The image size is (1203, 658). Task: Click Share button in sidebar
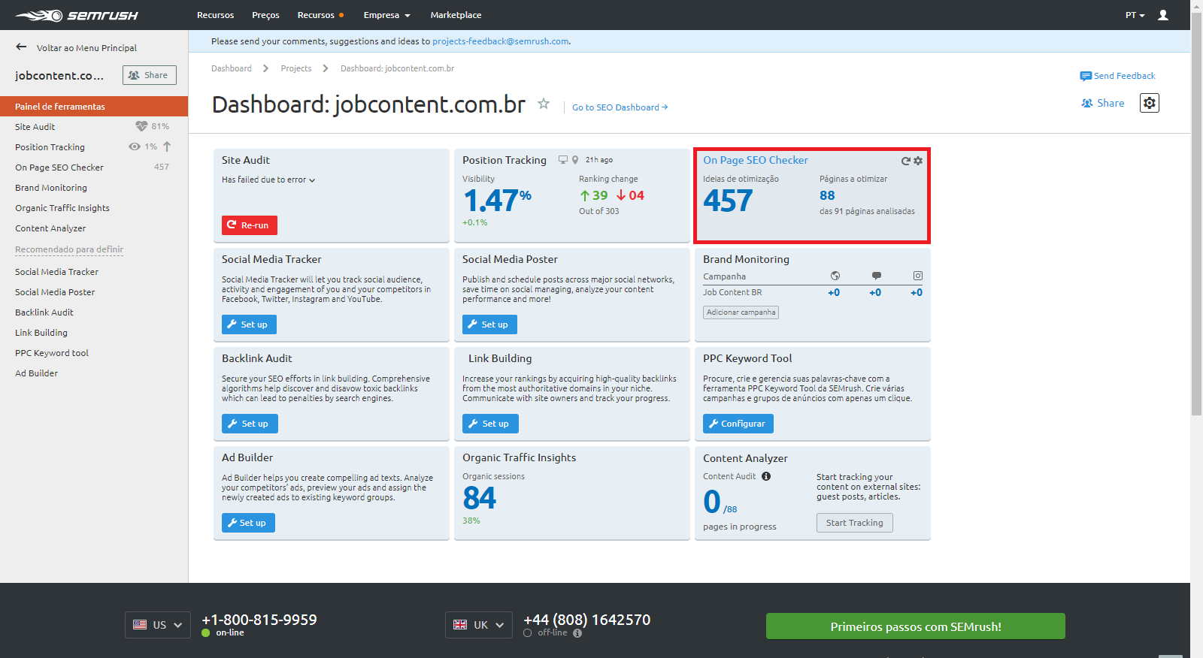[150, 75]
